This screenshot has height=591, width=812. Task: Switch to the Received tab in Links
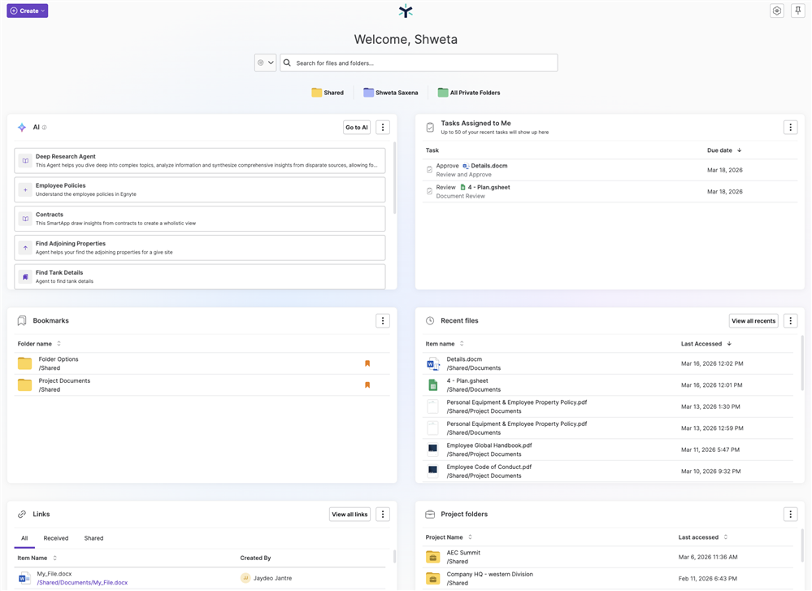55,537
